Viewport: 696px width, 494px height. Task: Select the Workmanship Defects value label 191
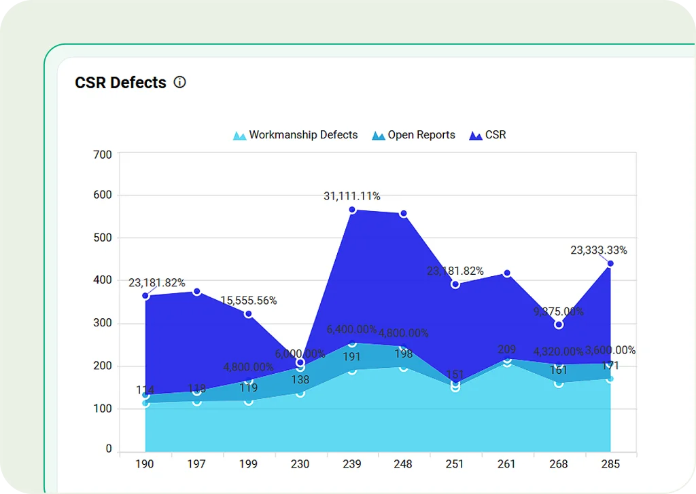(351, 358)
